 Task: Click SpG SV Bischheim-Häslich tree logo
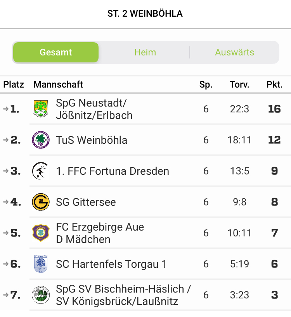pyautogui.click(x=41, y=295)
